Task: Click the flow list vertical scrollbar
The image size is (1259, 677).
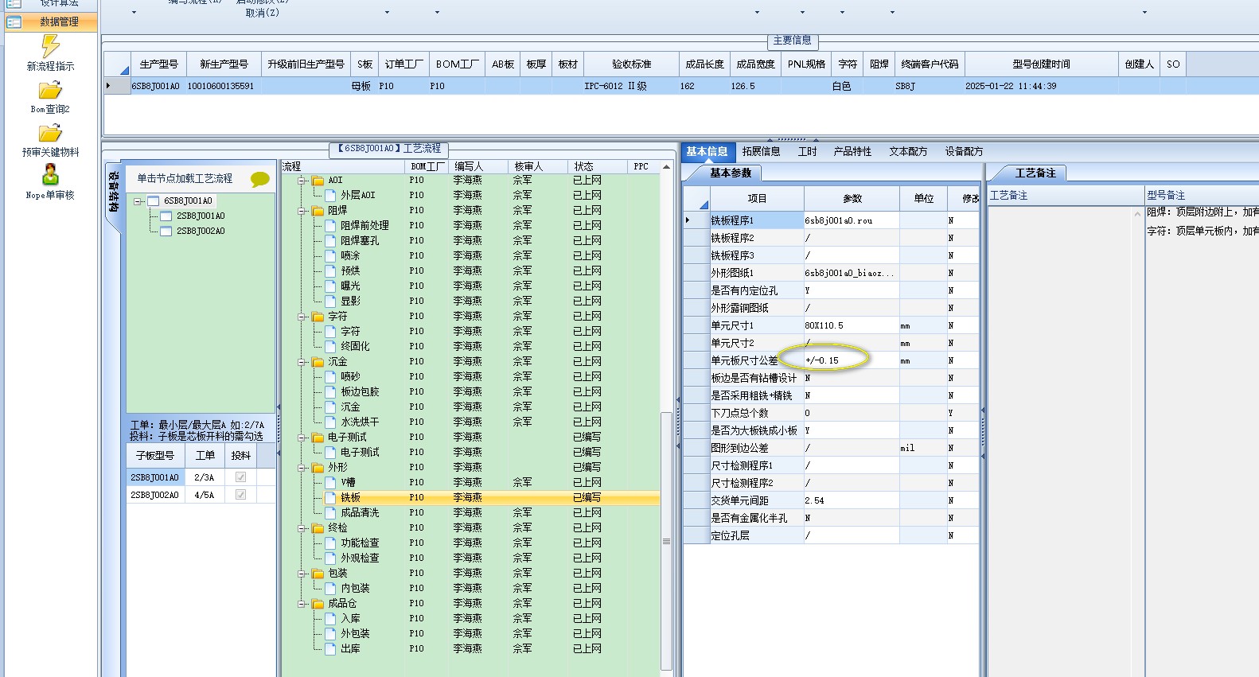Action: tap(666, 541)
